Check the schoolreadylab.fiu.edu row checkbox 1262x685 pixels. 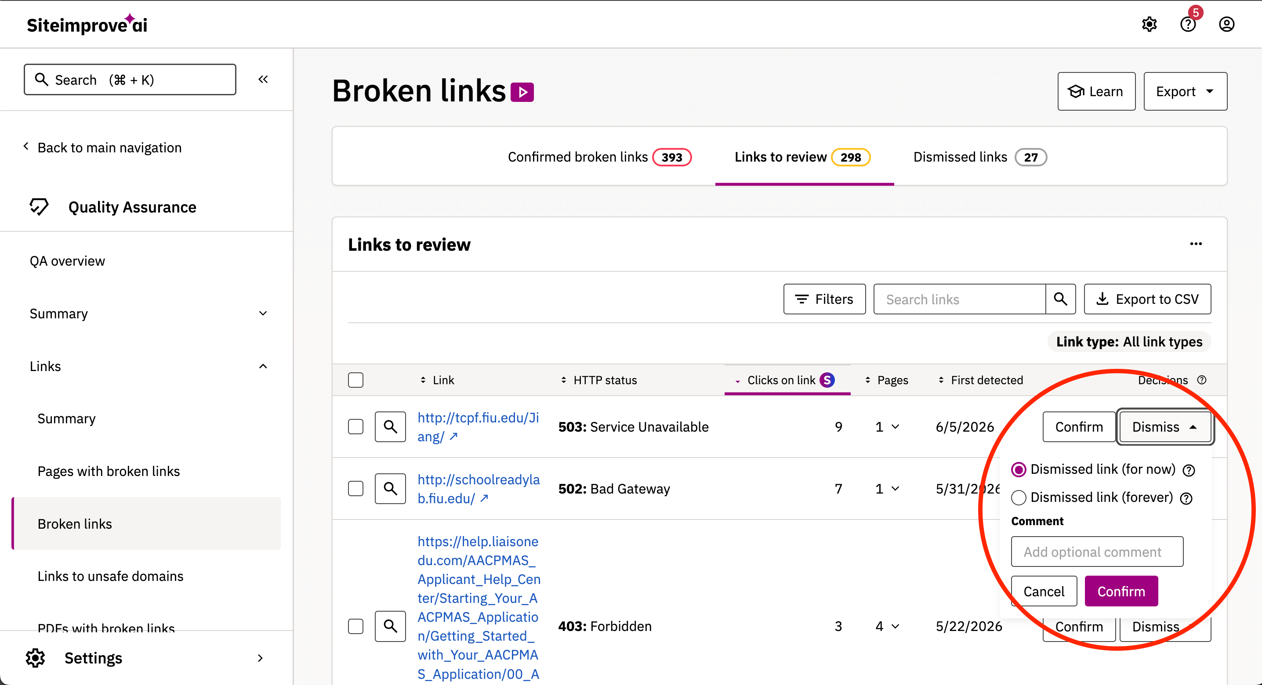pyautogui.click(x=355, y=489)
